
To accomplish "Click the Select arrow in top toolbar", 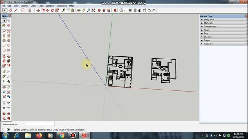I will [5, 10].
